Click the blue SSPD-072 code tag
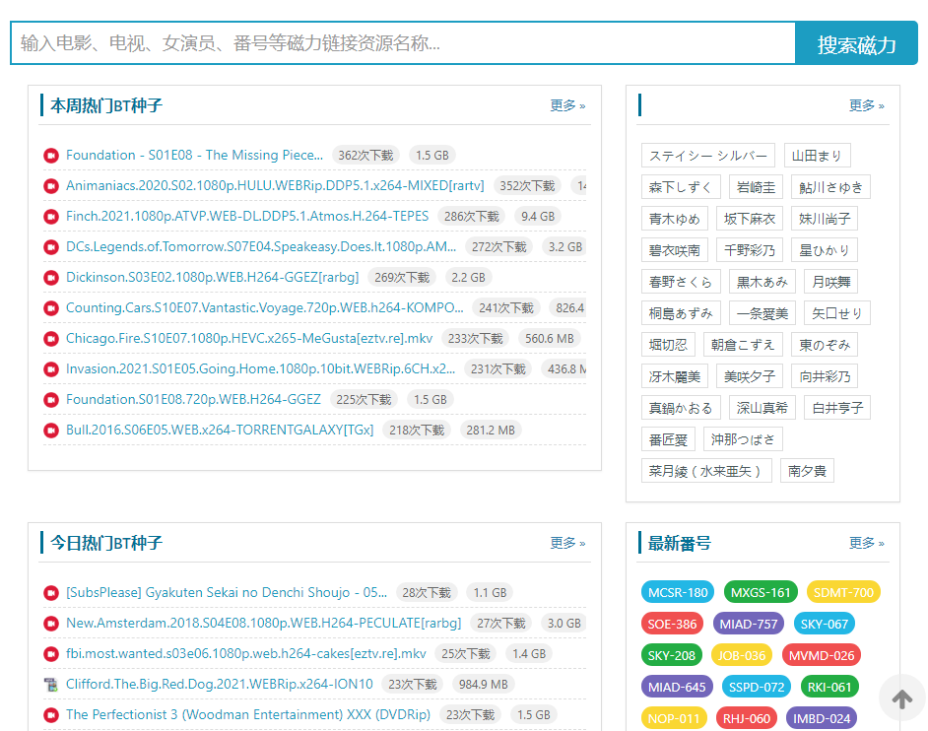This screenshot has width=928, height=731. pyautogui.click(x=757, y=688)
